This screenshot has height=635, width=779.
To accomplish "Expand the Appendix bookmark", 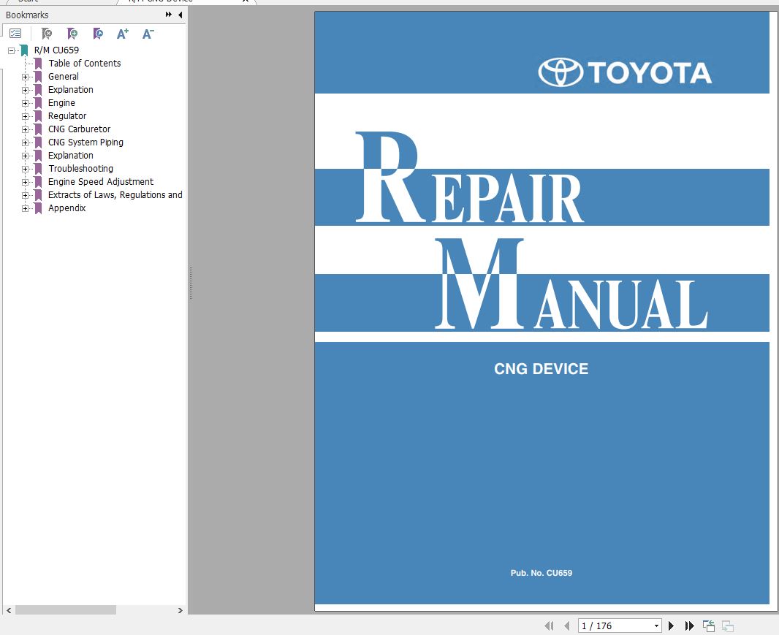I will click(x=25, y=209).
